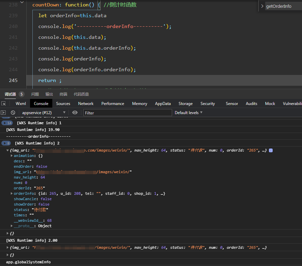The image size is (302, 266).
Task: Expand the getOrderInfo outline chevron
Action: tap(262, 6)
